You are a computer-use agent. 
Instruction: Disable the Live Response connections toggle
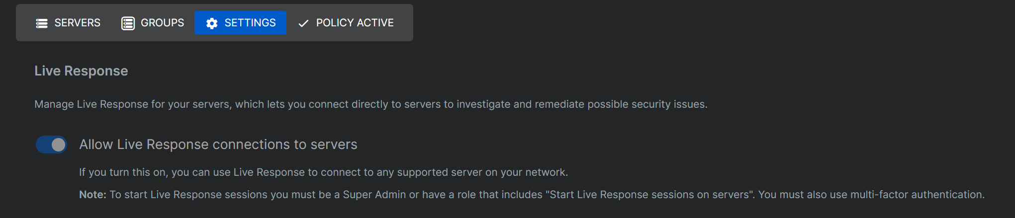[x=51, y=145]
